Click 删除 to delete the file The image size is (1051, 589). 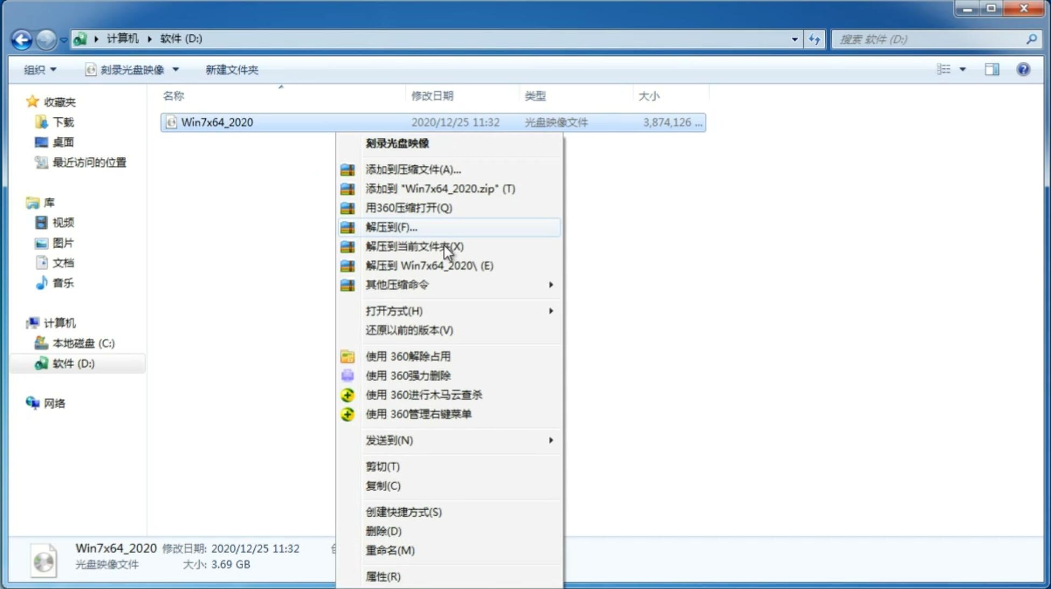[x=382, y=530]
